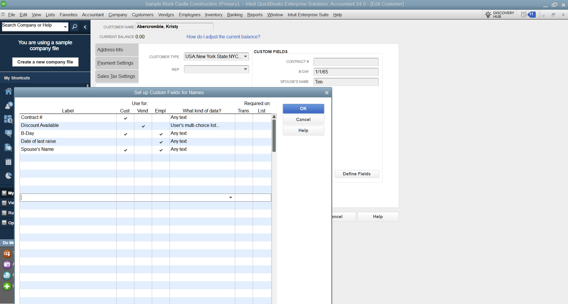Toggle Vend checkbox for Discount Available

pos(143,126)
